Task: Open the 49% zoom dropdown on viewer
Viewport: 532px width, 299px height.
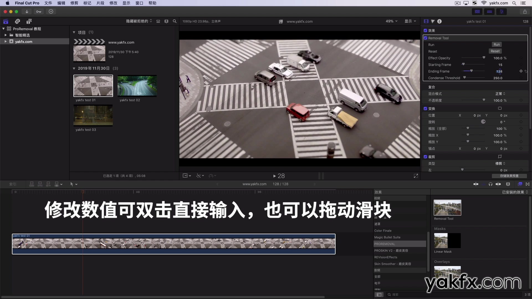Action: tap(391, 21)
